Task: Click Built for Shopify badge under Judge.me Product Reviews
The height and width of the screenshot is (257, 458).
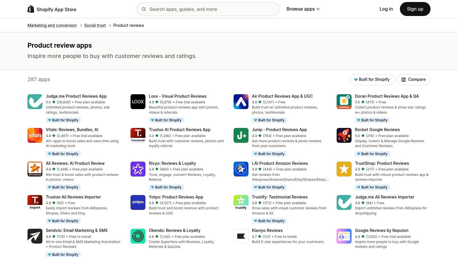Action: [63, 120]
